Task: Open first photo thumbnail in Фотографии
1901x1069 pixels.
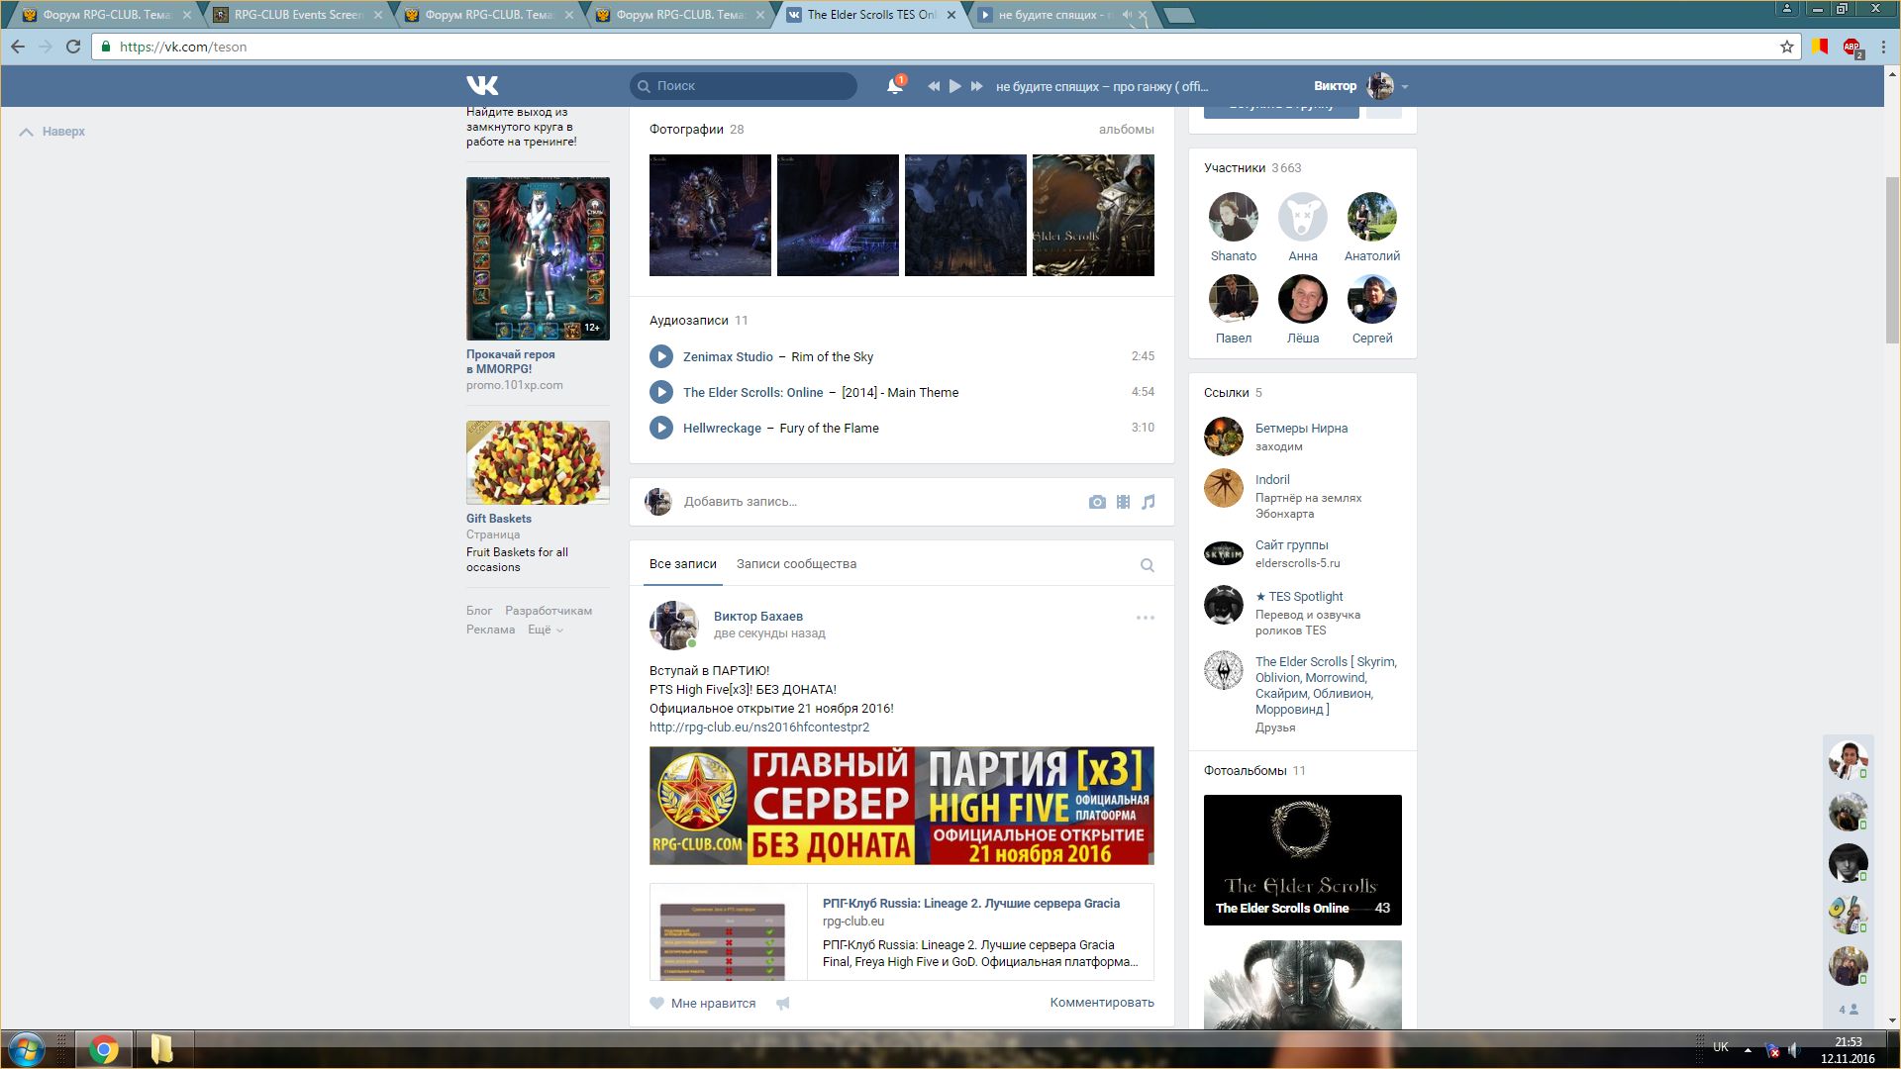Action: pyautogui.click(x=710, y=215)
